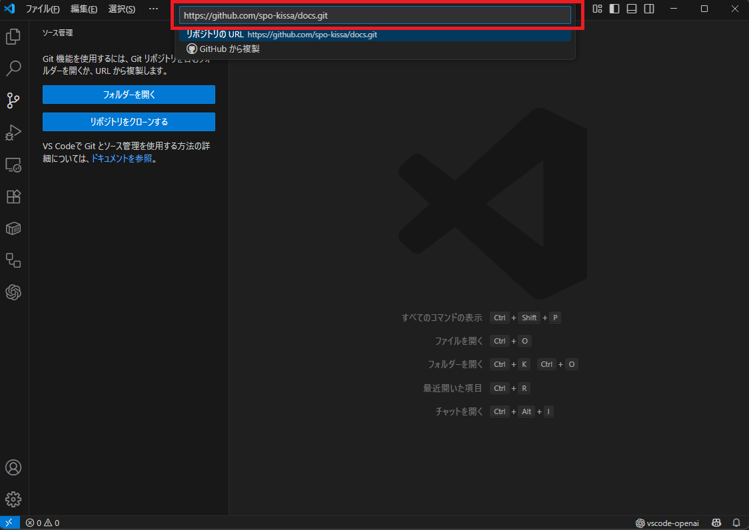Open Run and Debug view

coord(13,132)
